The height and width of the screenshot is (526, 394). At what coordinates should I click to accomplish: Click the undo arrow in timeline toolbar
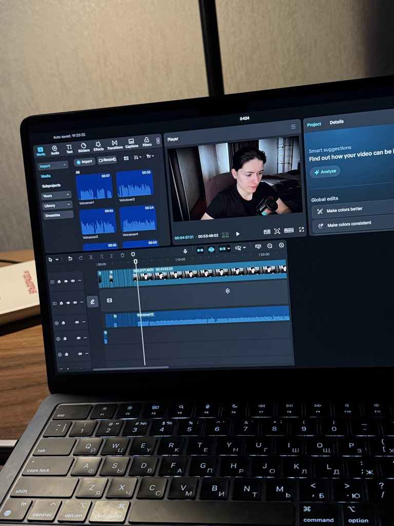click(70, 258)
